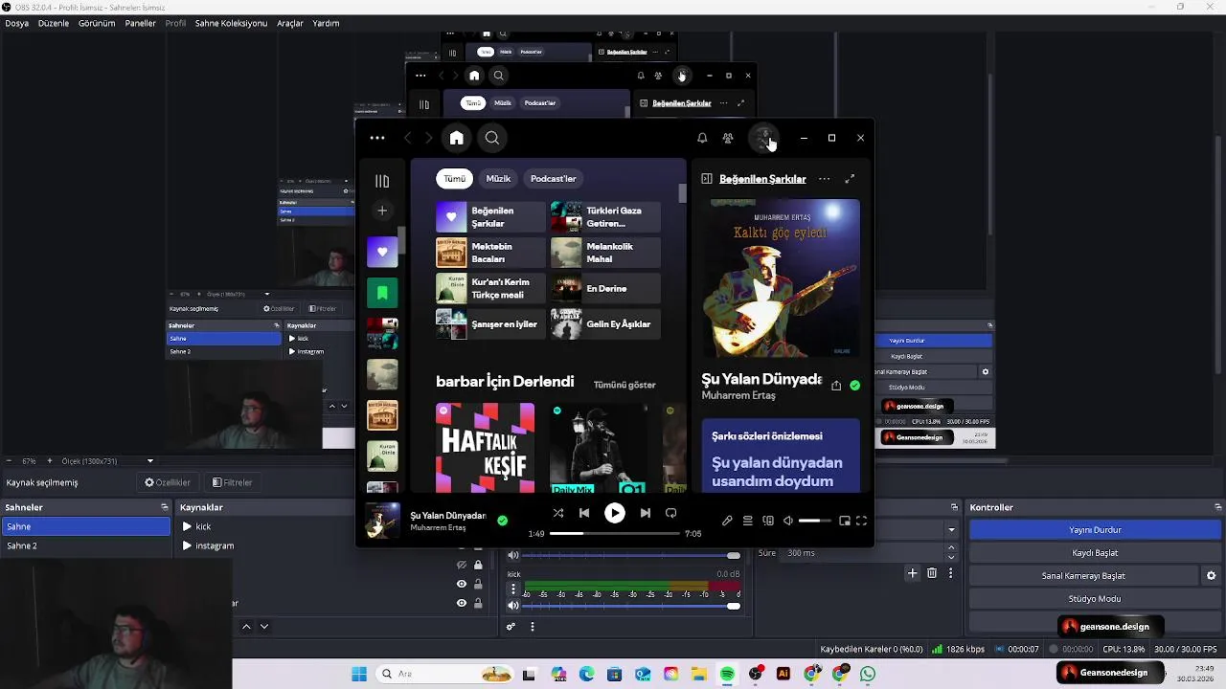Create playlist with the sidebar plus icon
Screen dimensions: 1226x689
pos(382,211)
